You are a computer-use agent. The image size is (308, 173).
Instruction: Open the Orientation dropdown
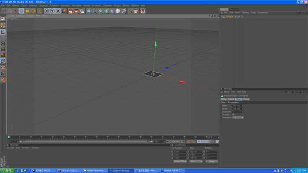(x=238, y=118)
